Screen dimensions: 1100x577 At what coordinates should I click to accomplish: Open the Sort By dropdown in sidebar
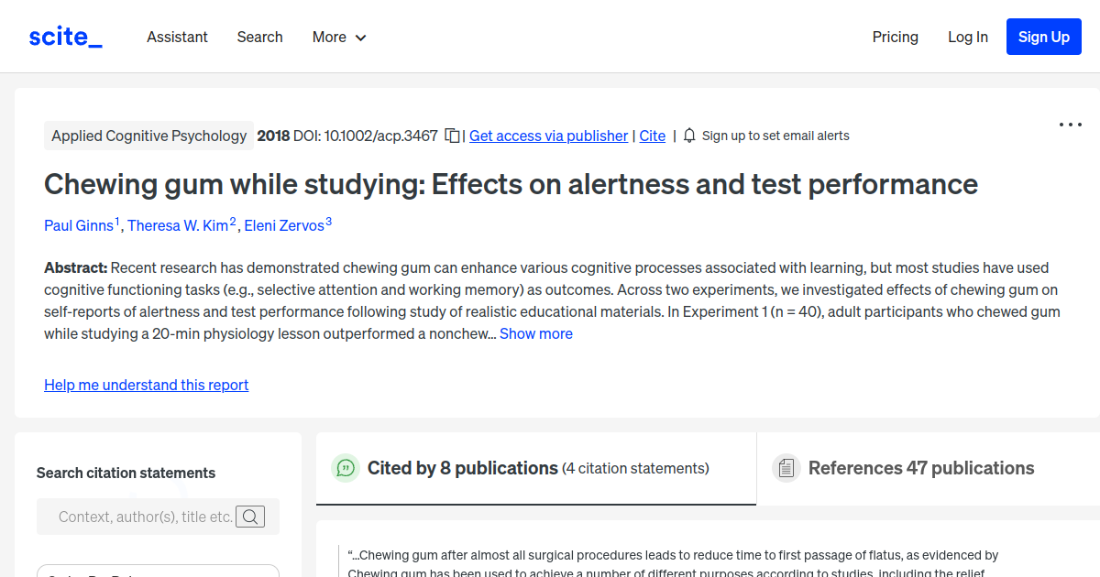pos(158,574)
